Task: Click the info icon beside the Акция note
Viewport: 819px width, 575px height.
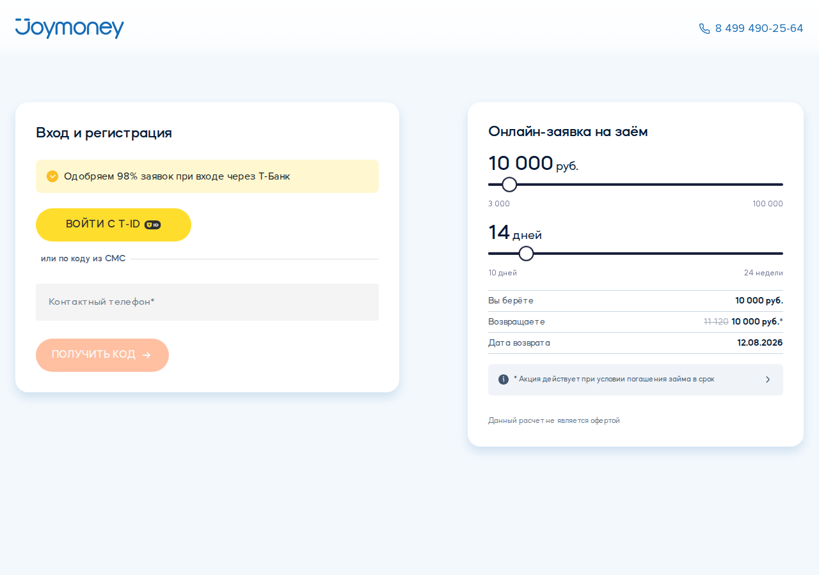Action: coord(504,379)
